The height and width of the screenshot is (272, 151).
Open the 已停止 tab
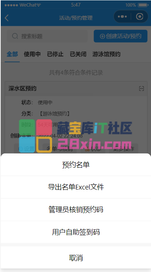pyautogui.click(x=55, y=54)
